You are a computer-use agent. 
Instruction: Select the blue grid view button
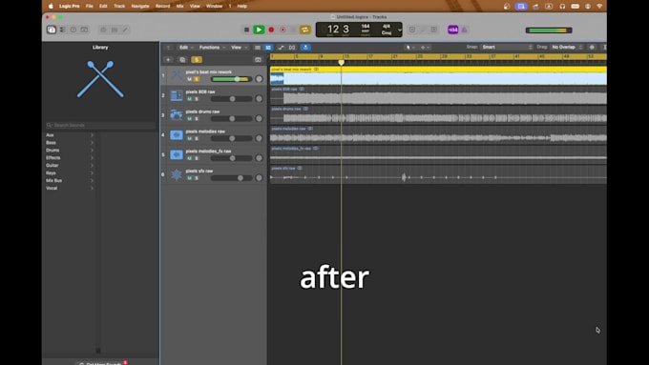pyautogui.click(x=268, y=48)
